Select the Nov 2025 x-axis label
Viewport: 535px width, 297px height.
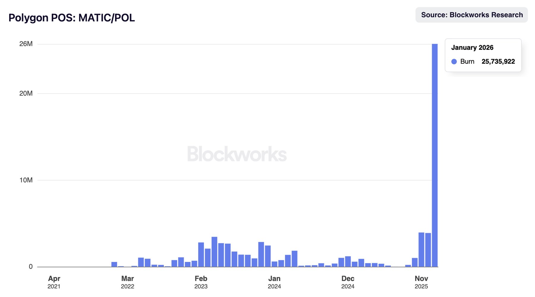[x=421, y=282]
